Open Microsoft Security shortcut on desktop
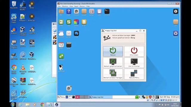The height and width of the screenshot is (107, 191). tap(23, 6)
